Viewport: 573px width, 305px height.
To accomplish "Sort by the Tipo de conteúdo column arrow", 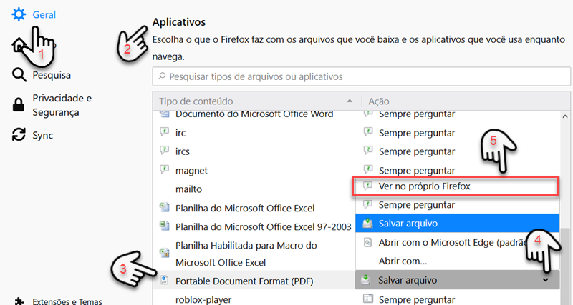I will click(350, 101).
